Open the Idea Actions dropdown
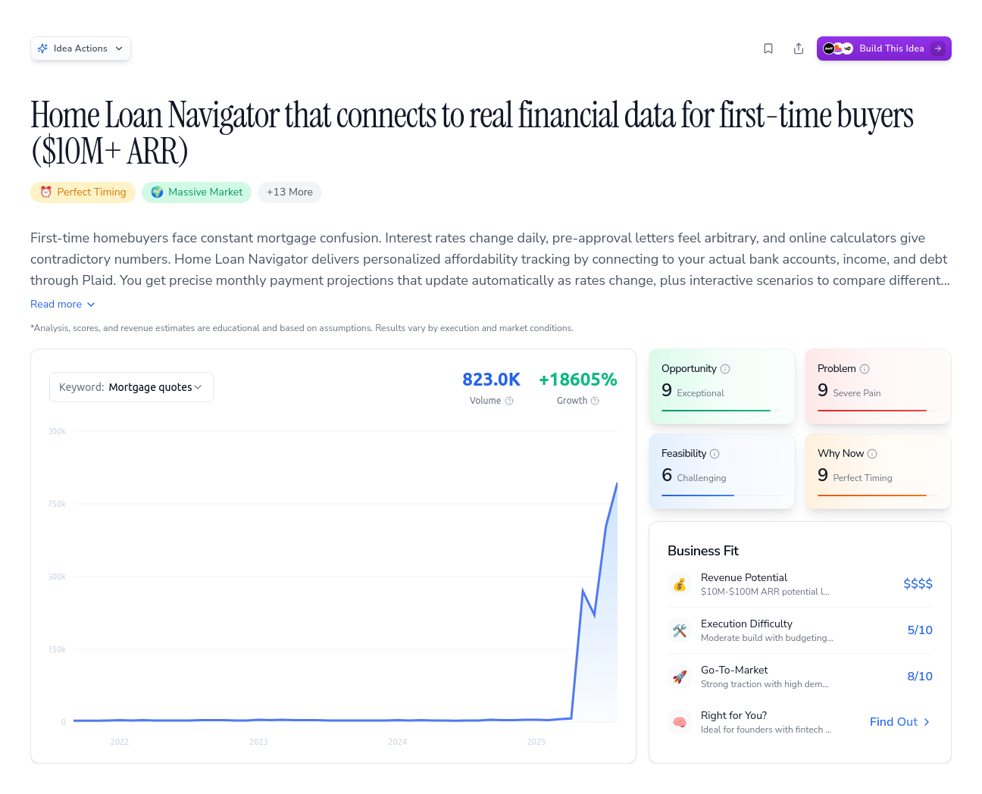982x794 pixels. click(81, 48)
